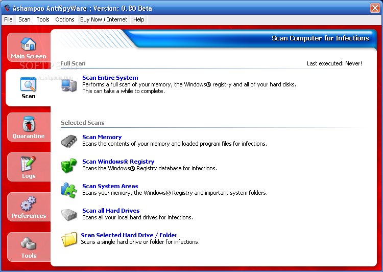Screen dimensions: 383x272
Task: Run Scan Windows® Registry
Action: click(x=118, y=162)
